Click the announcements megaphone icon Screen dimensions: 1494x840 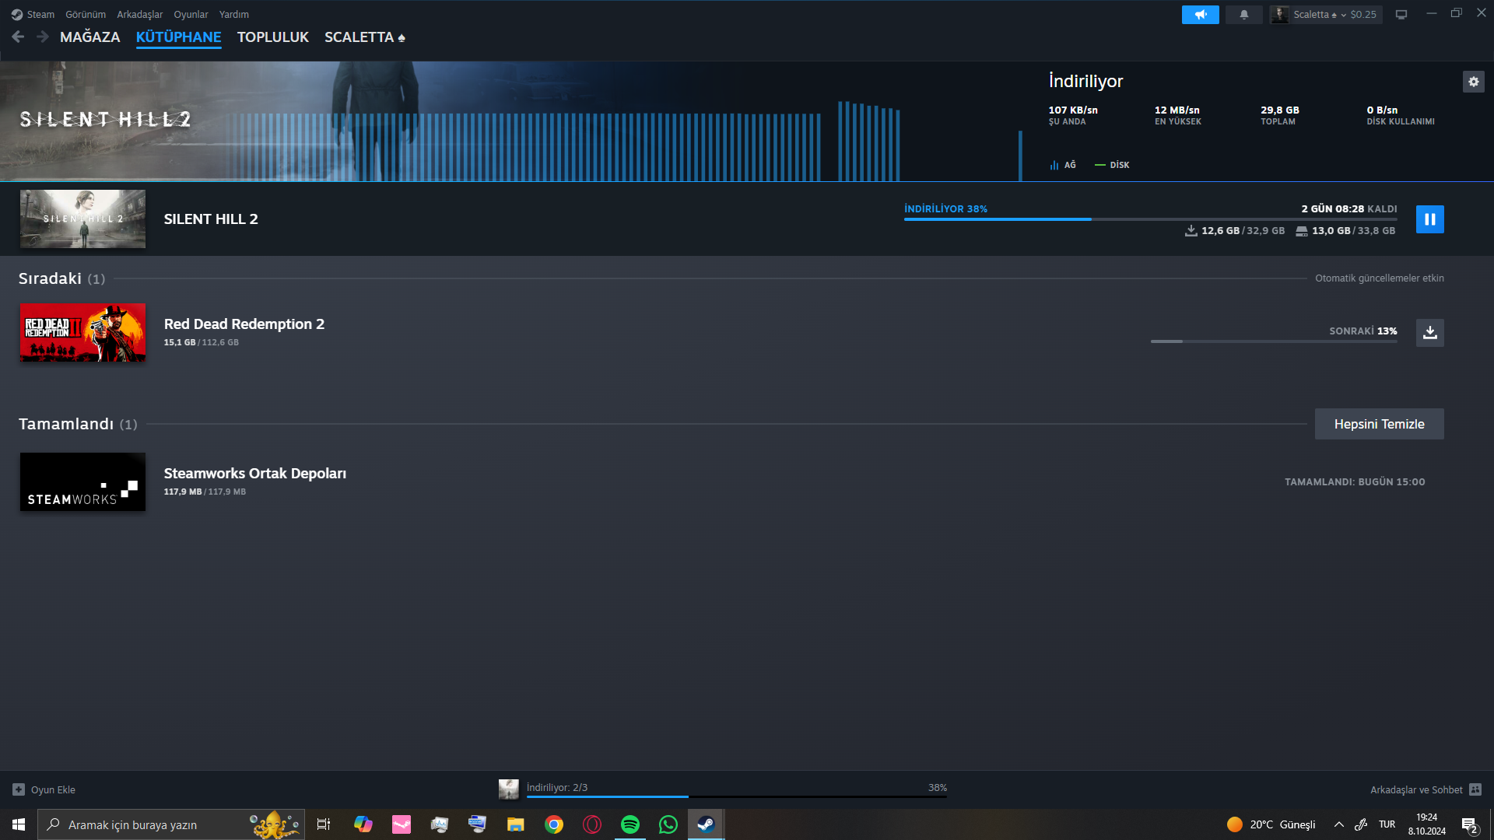coord(1200,15)
